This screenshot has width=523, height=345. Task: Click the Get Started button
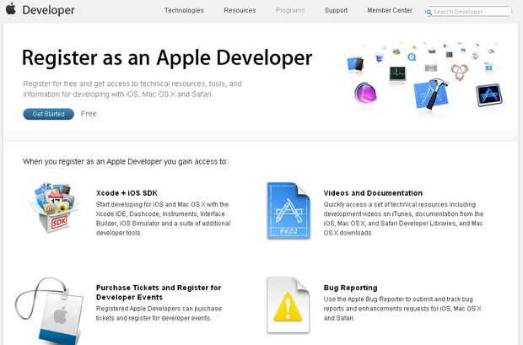coord(48,114)
